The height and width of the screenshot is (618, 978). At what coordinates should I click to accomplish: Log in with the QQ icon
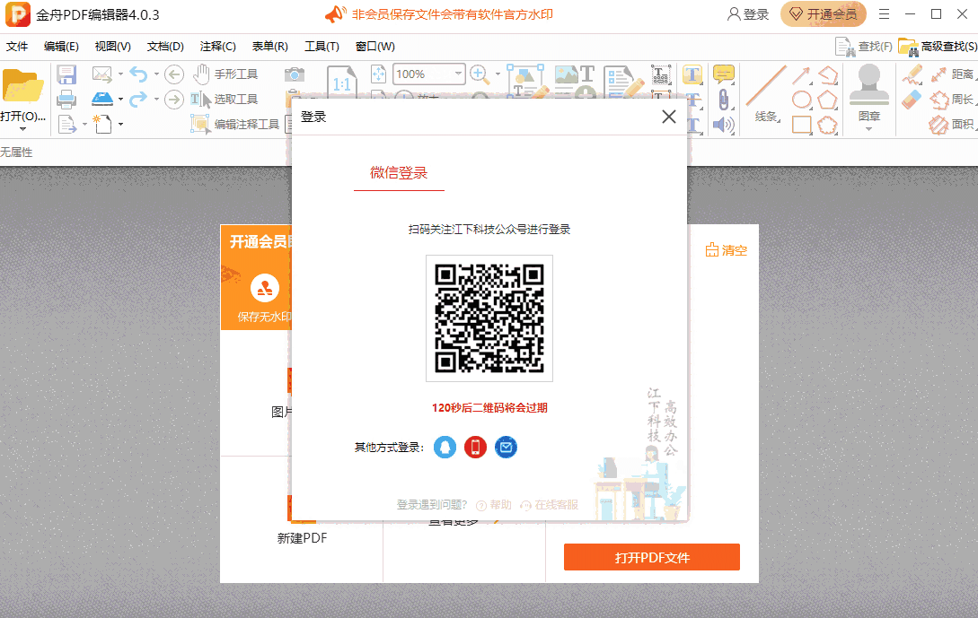[445, 447]
